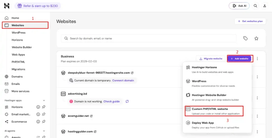The height and width of the screenshot is (138, 272).
Task: Toggle the pin for Horizons app
Action: tap(44, 107)
